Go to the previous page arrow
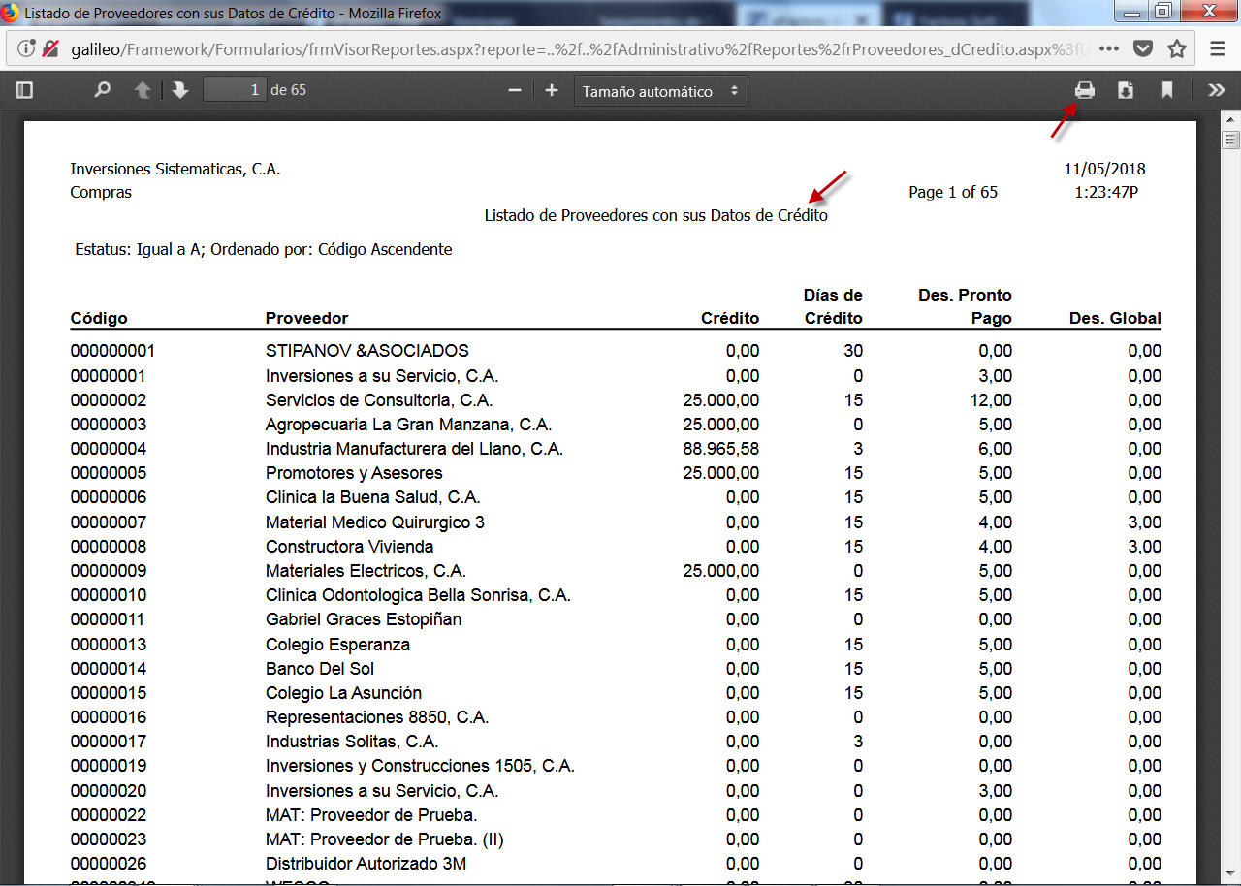 point(143,90)
